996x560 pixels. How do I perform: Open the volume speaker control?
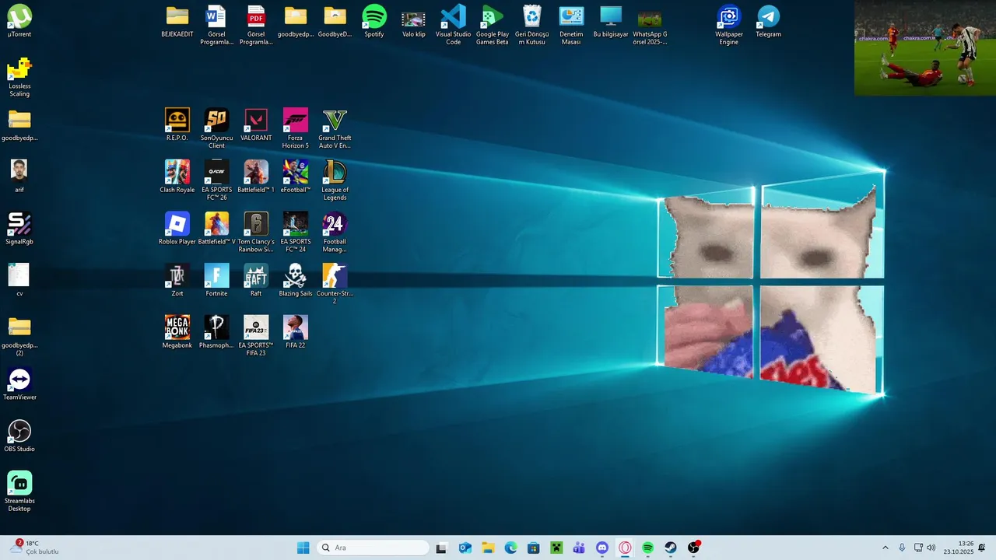[931, 548]
